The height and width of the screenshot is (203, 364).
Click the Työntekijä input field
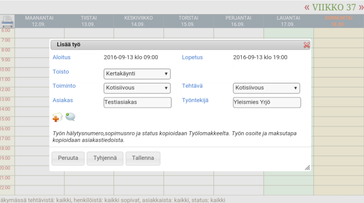click(x=267, y=103)
